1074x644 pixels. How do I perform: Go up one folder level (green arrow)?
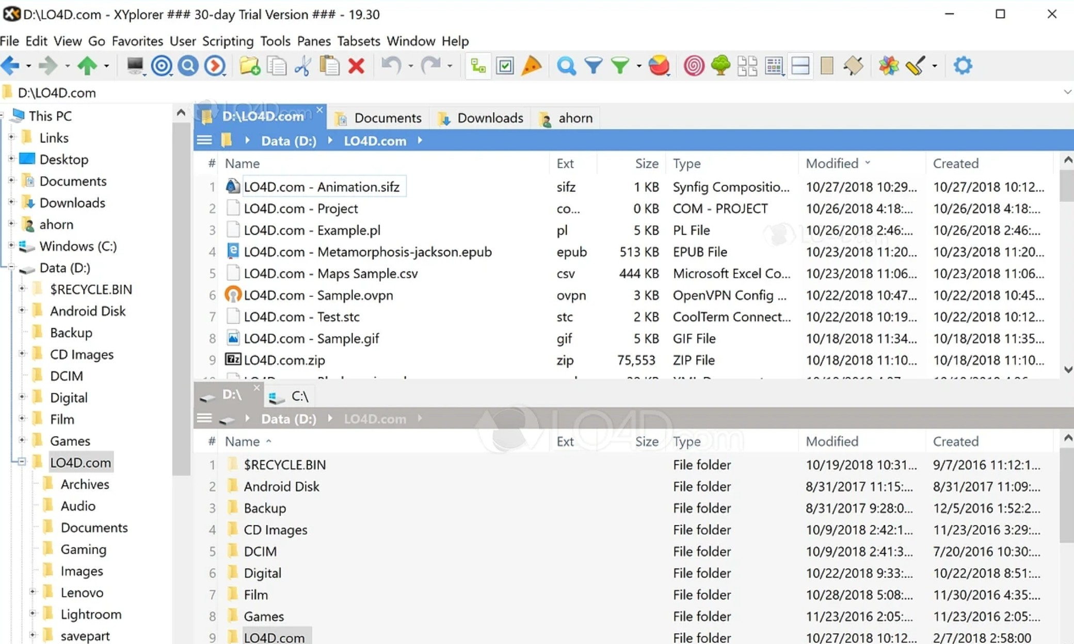[87, 66]
